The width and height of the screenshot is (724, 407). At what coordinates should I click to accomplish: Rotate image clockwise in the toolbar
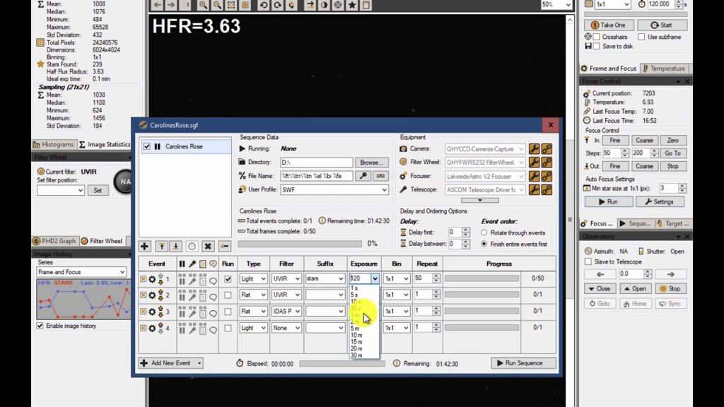pyautogui.click(x=277, y=5)
